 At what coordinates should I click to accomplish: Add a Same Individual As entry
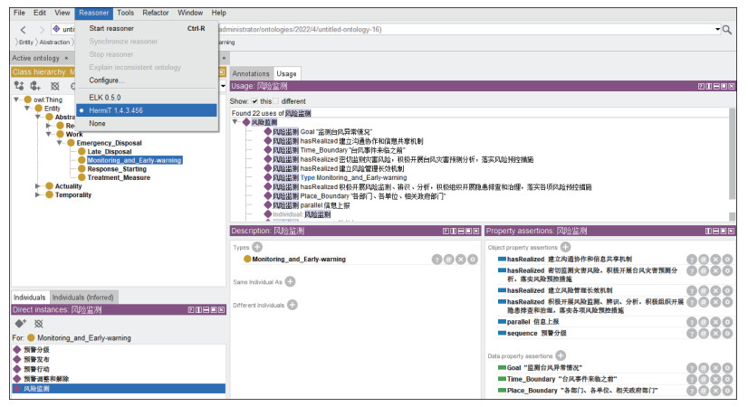(290, 281)
